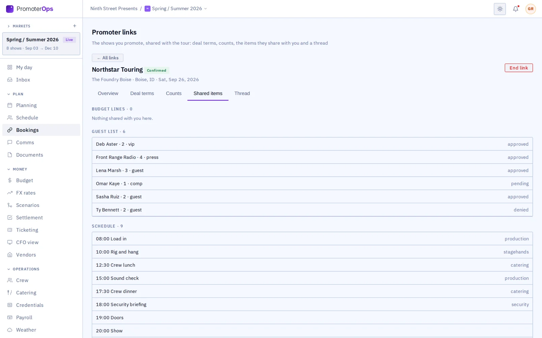Click the Omar Kaye pending guest row
Viewport: 542px width, 338px height.
point(312,184)
